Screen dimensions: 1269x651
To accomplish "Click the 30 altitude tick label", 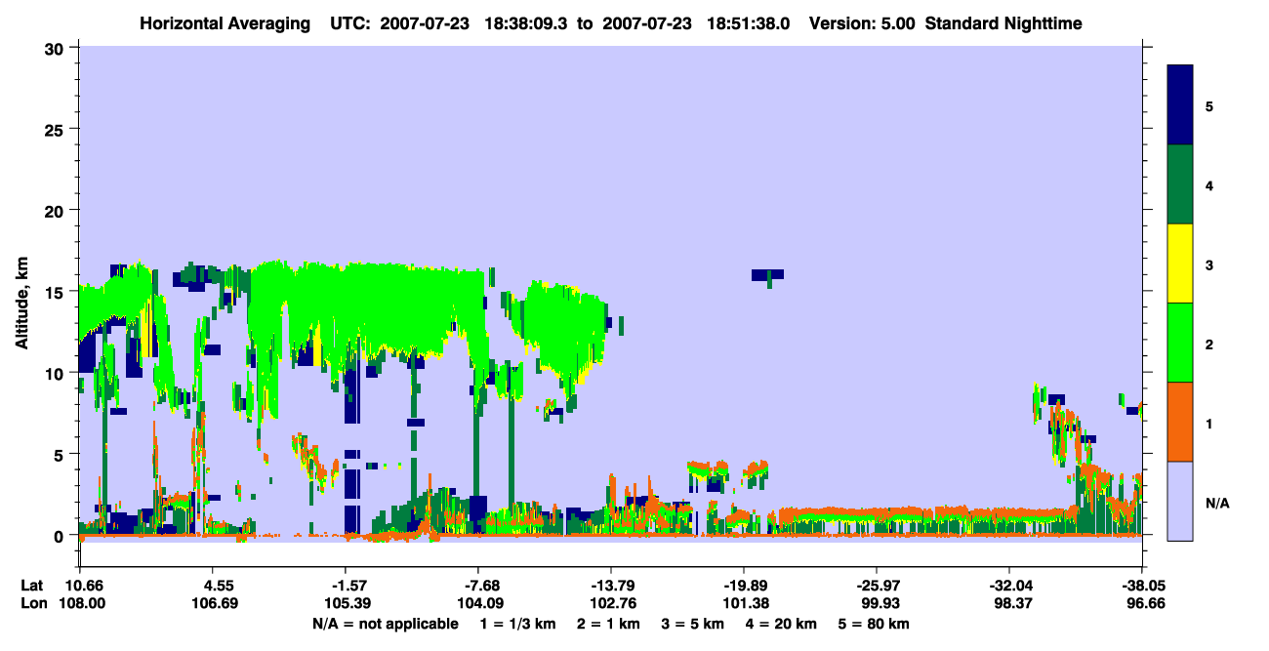I will 56,49.
